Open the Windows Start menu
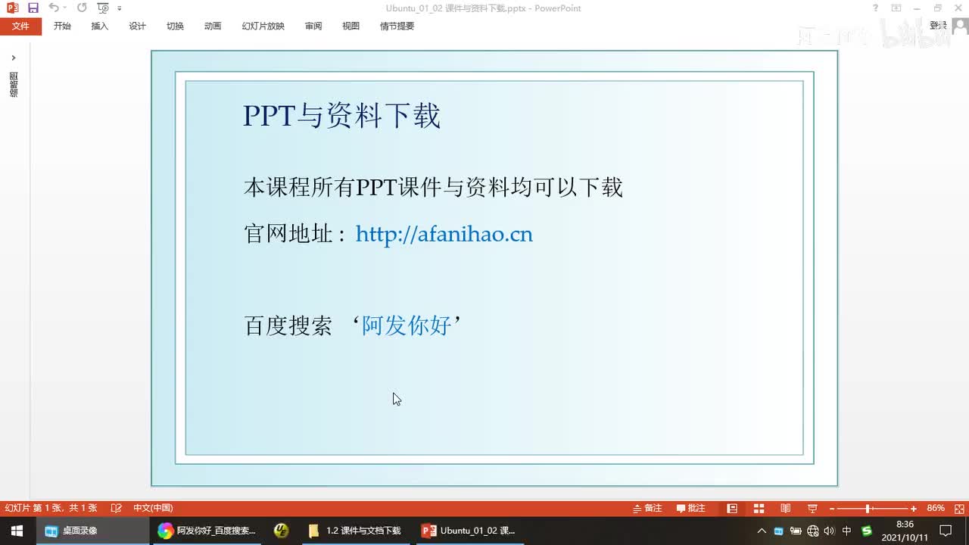 [17, 531]
